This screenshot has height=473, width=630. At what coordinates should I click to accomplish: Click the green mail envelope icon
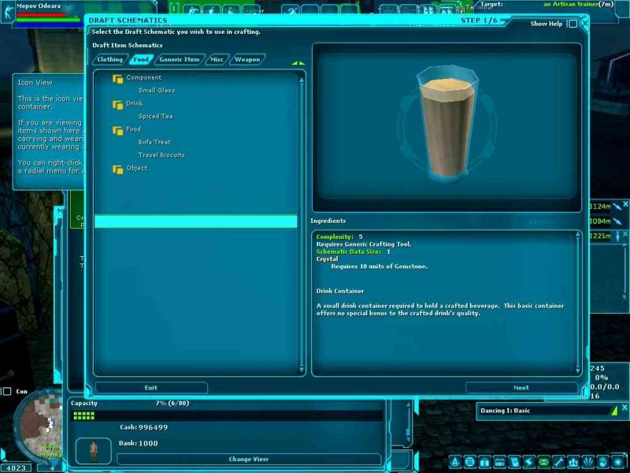click(x=543, y=462)
